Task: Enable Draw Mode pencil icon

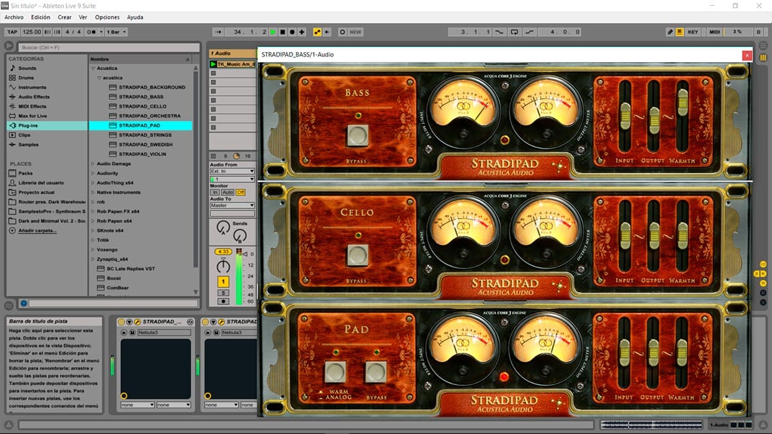Action: tap(670, 32)
